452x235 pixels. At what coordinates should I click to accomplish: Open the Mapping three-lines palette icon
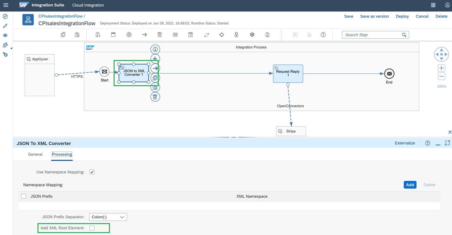[175, 35]
